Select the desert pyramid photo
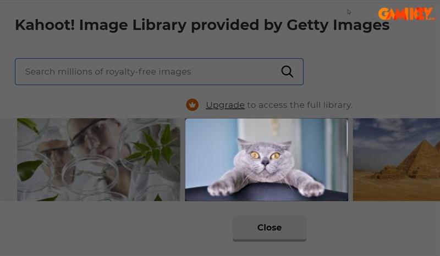The height and width of the screenshot is (256, 440). click(x=396, y=159)
